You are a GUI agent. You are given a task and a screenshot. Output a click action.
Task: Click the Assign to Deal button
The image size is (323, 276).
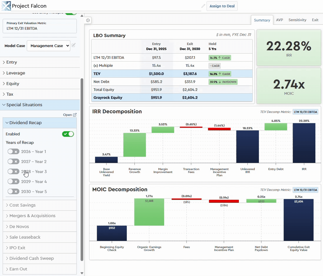coord(222,6)
